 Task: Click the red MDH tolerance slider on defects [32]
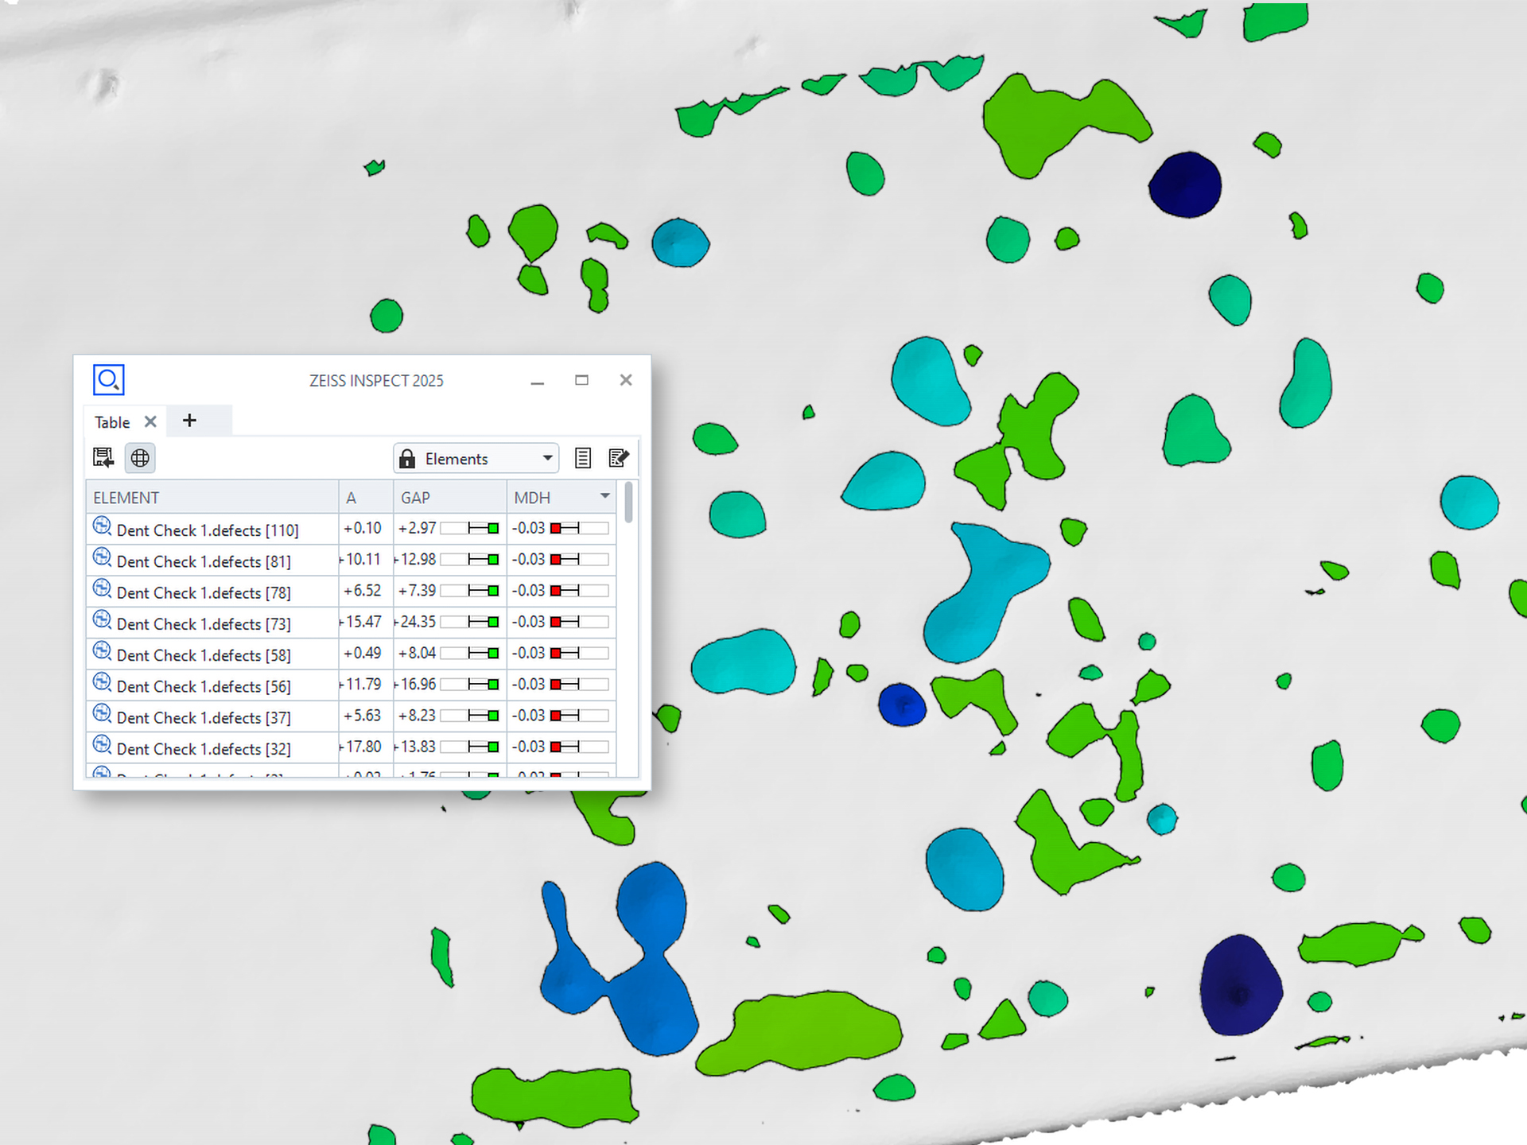(x=557, y=746)
